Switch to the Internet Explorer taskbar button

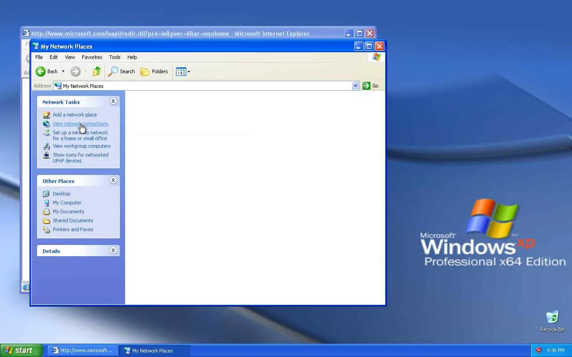tap(83, 350)
